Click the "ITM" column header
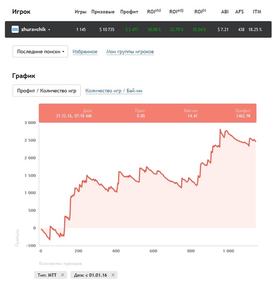This screenshot has height=283, width=273. click(257, 12)
